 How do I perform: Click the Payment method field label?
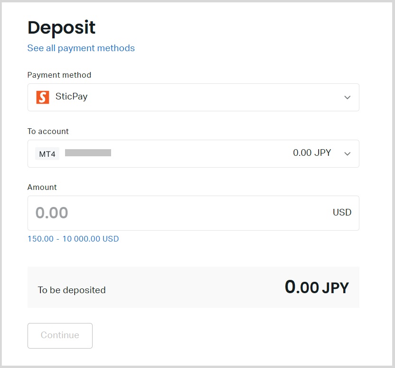[x=59, y=75]
